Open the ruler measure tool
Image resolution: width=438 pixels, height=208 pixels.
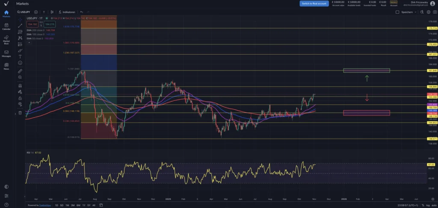click(x=20, y=70)
